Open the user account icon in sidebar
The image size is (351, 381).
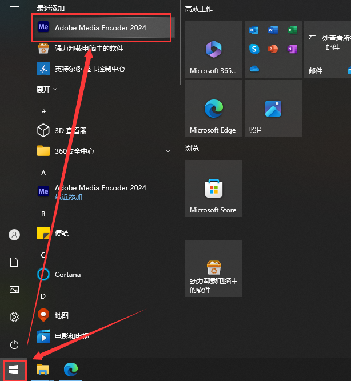[x=14, y=235]
